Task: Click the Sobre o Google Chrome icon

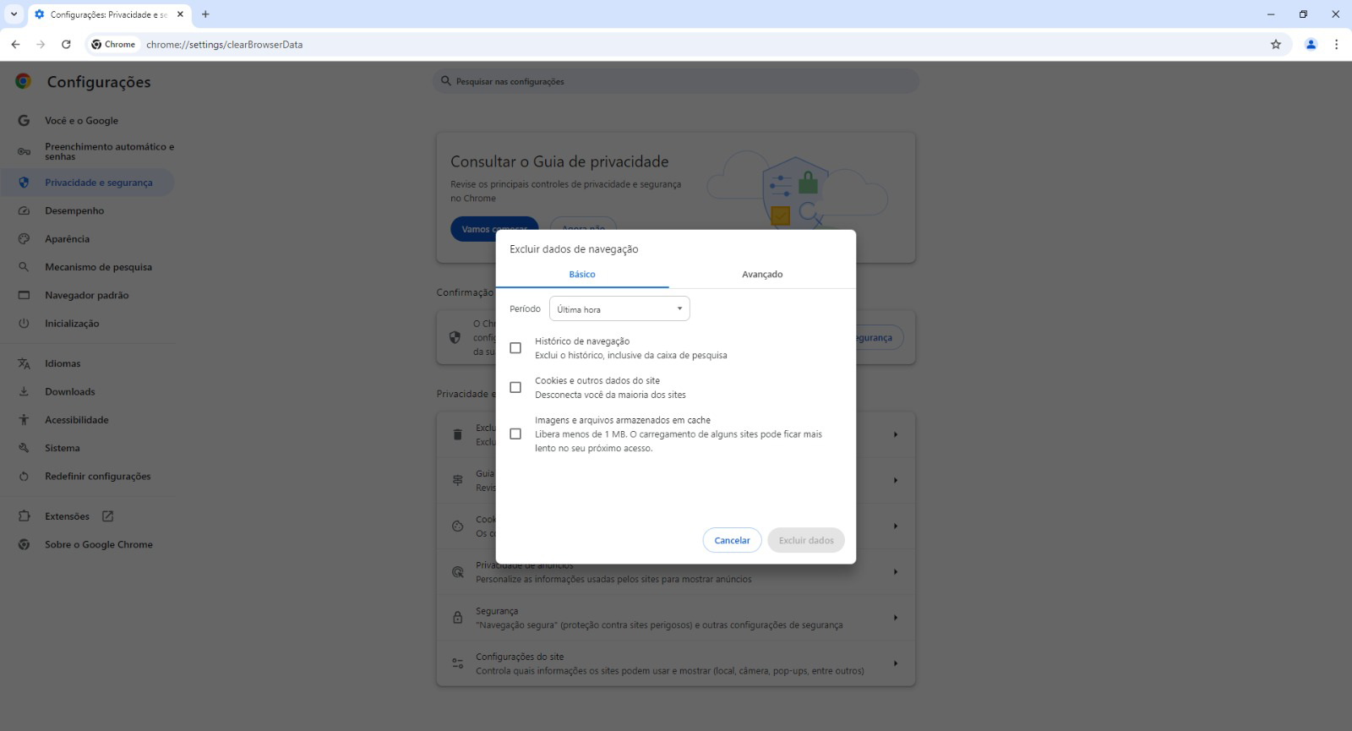Action: [24, 544]
